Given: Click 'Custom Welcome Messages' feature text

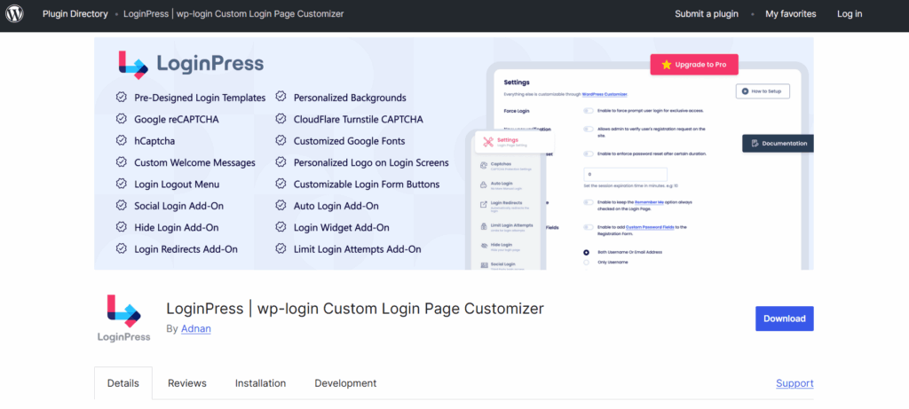Looking at the screenshot, I should click(x=194, y=163).
